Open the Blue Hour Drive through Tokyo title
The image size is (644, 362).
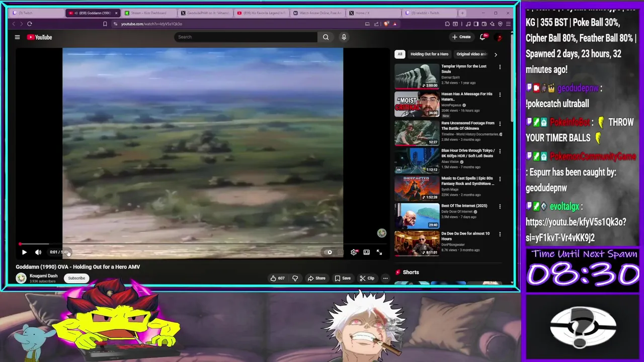(468, 153)
